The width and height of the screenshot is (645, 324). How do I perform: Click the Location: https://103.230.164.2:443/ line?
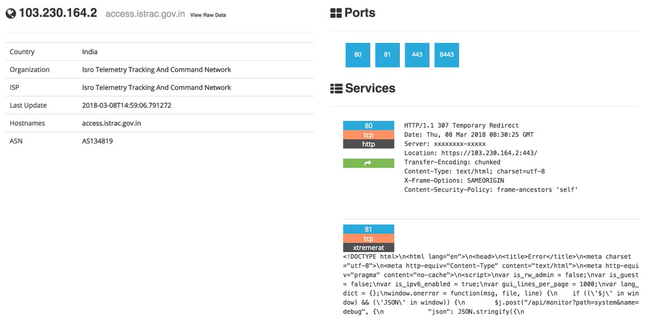[x=471, y=153]
